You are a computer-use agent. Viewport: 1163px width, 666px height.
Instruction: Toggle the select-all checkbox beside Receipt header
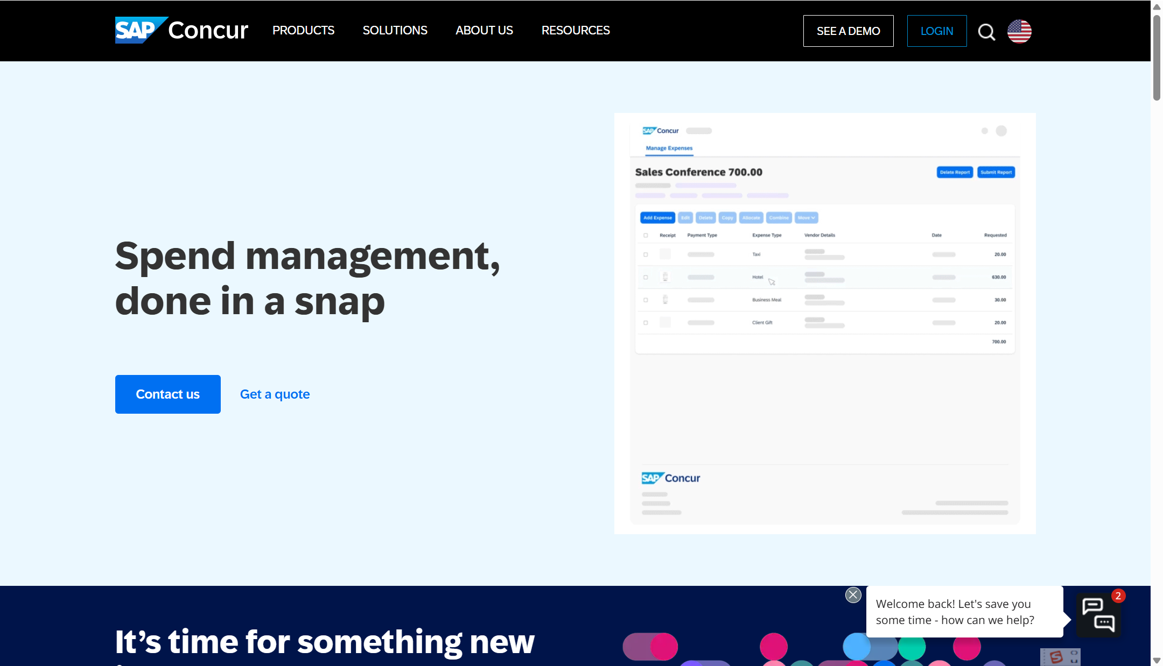(x=646, y=235)
